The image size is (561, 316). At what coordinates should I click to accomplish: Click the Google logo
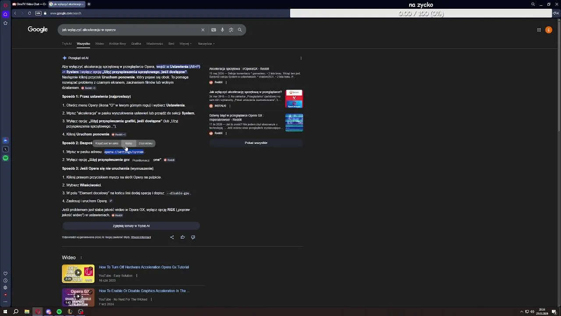click(x=38, y=29)
